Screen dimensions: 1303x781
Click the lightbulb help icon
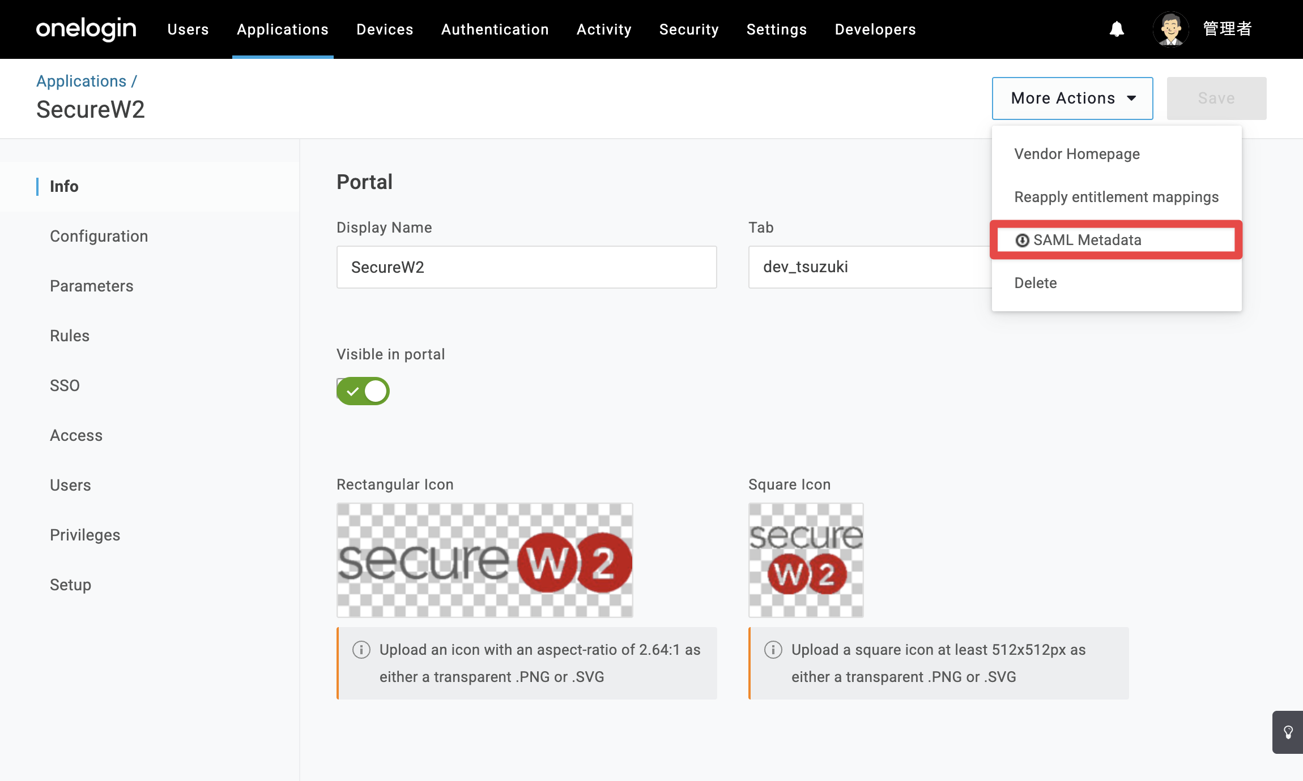pyautogui.click(x=1288, y=732)
